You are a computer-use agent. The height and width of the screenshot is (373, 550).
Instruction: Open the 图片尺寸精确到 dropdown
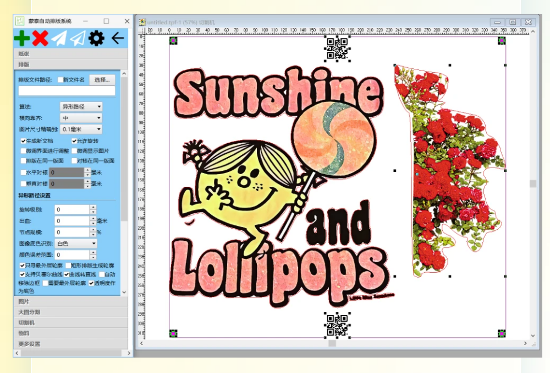[81, 129]
